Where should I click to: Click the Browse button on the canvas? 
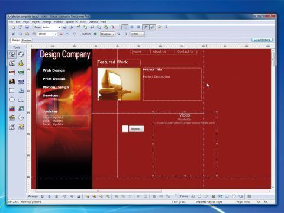coord(136,129)
